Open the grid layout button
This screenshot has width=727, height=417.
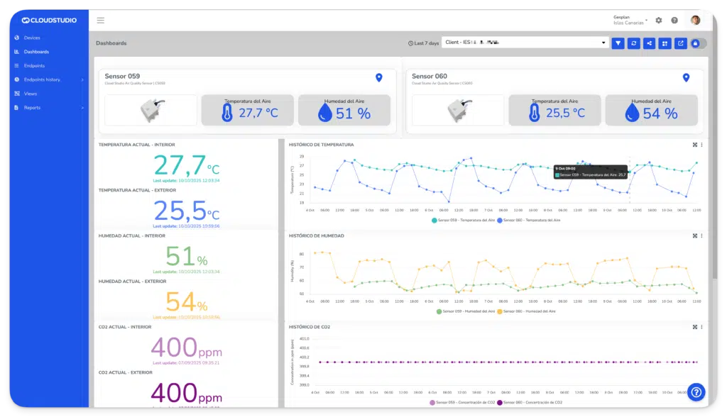click(665, 43)
